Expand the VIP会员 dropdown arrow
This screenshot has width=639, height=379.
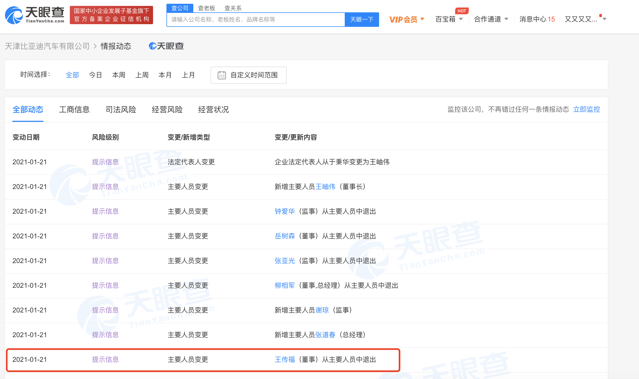(422, 19)
